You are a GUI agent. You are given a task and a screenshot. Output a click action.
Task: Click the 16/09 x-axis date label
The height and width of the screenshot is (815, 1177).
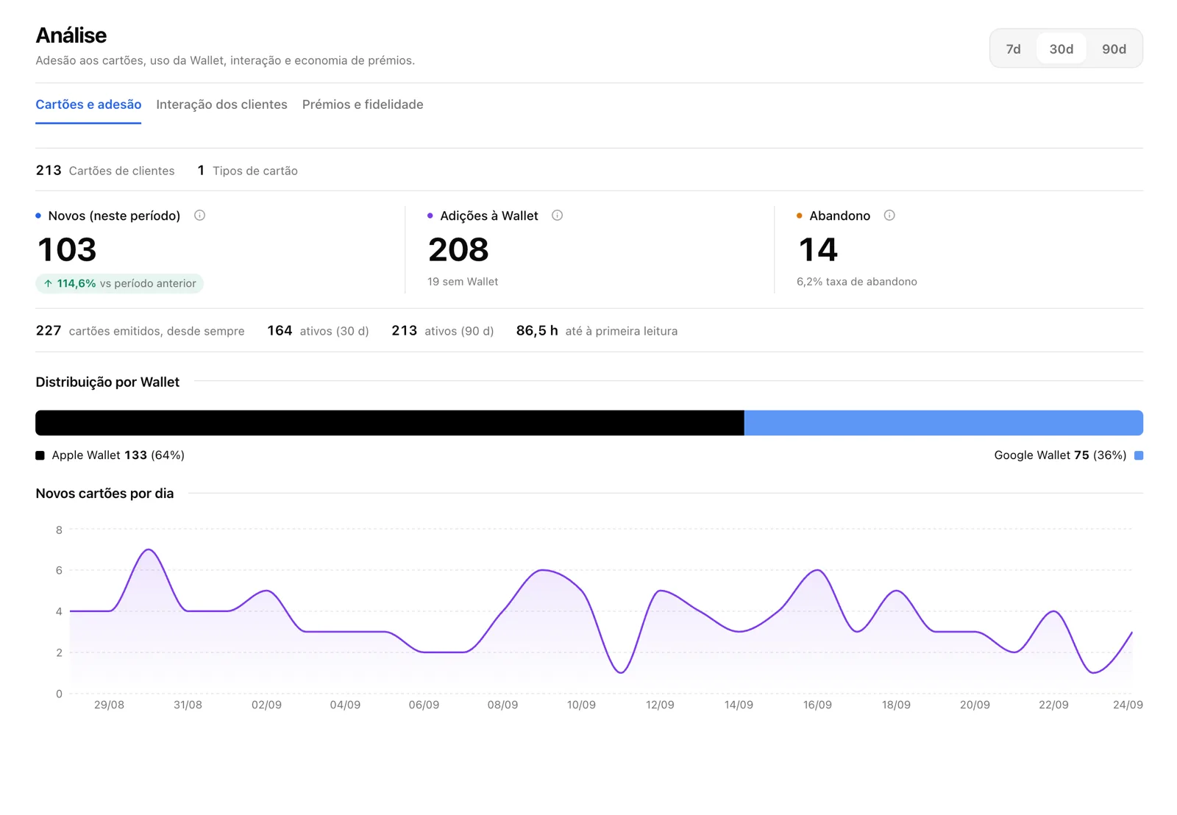tap(817, 705)
